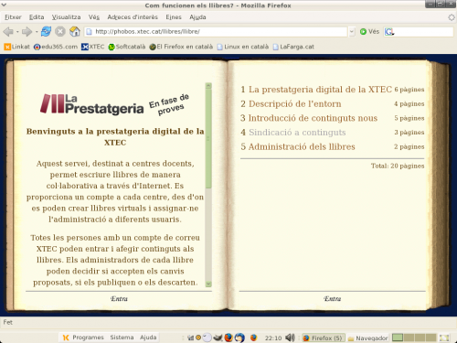Open the Google search engine icon

pyautogui.click(x=389, y=31)
